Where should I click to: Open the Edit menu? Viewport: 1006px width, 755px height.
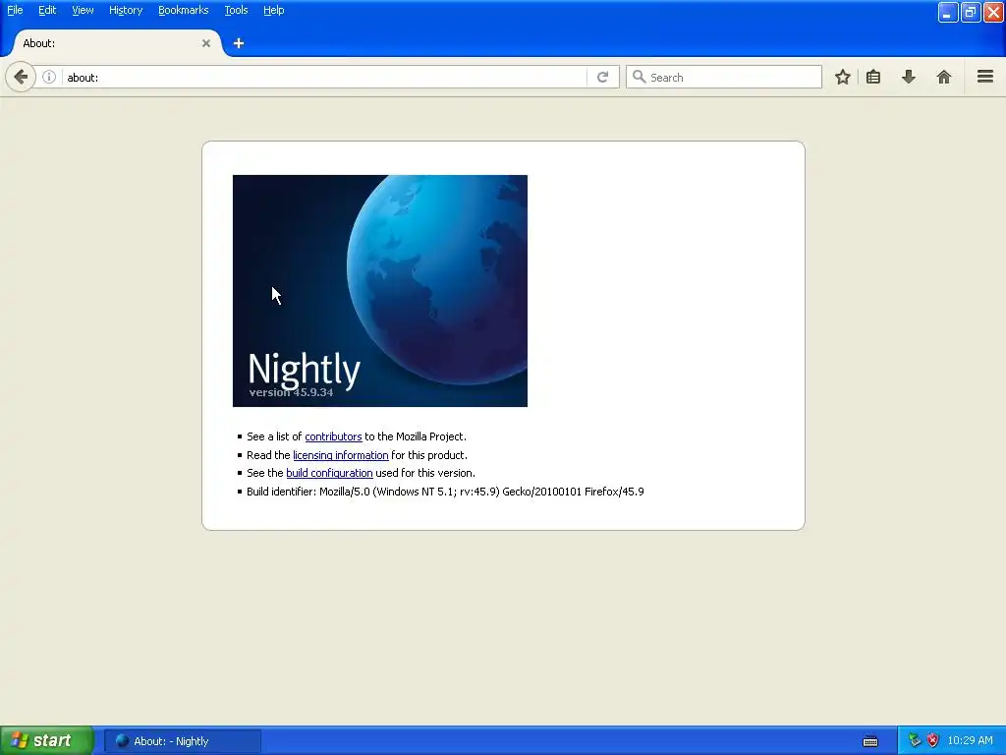point(47,10)
